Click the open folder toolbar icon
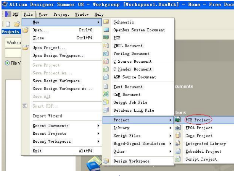 click(17, 24)
